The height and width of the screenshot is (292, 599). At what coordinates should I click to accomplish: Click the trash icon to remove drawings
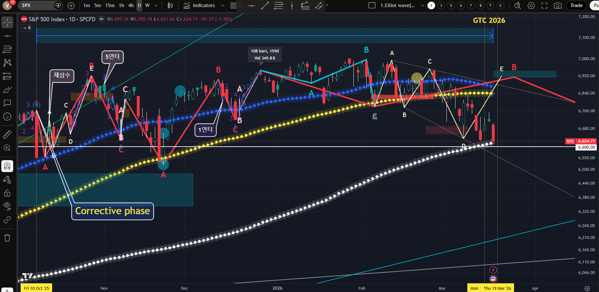pos(7,238)
